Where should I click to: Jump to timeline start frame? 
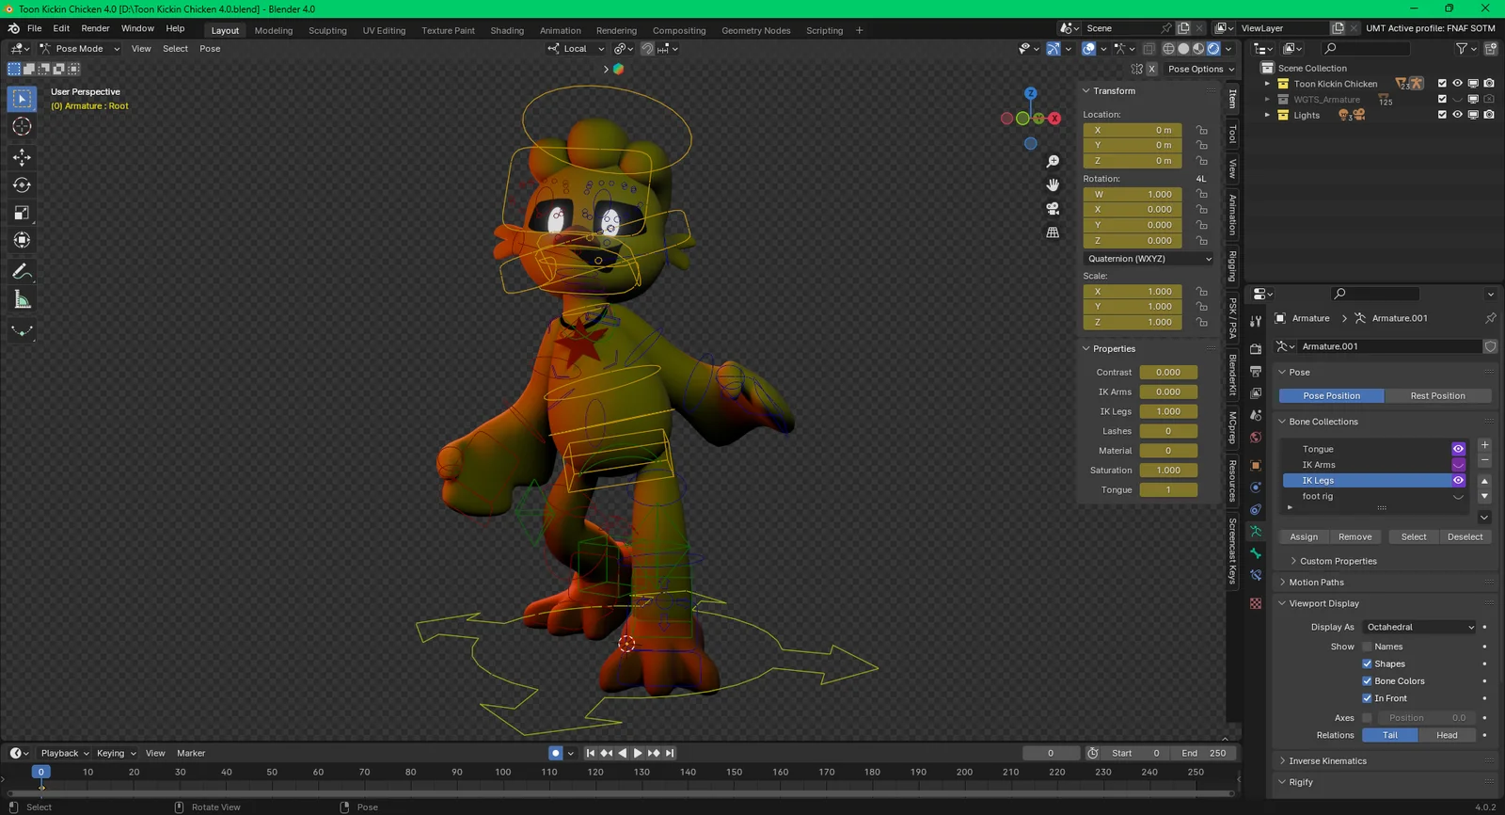tap(591, 753)
